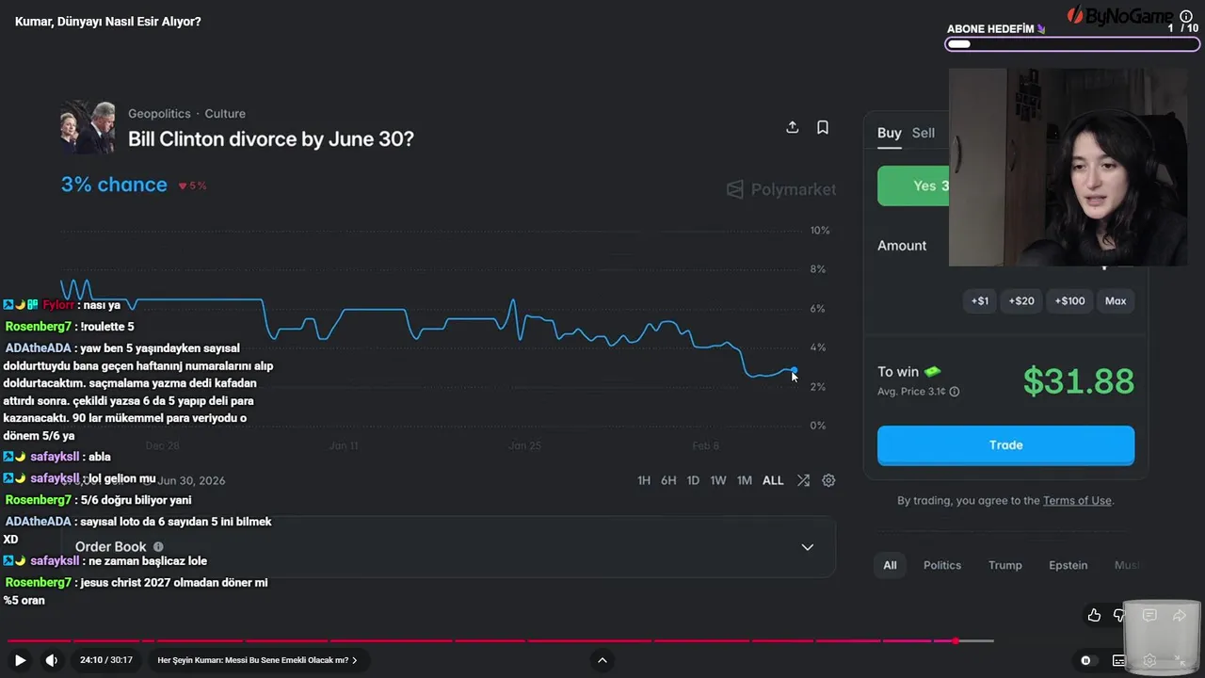Open video comments icon
Screen dimensions: 1205x678
(1149, 615)
